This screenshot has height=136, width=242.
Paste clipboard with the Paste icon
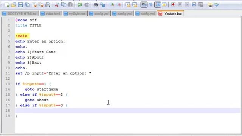tap(71, 5)
